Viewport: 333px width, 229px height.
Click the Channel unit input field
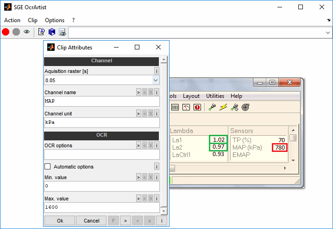coord(102,122)
